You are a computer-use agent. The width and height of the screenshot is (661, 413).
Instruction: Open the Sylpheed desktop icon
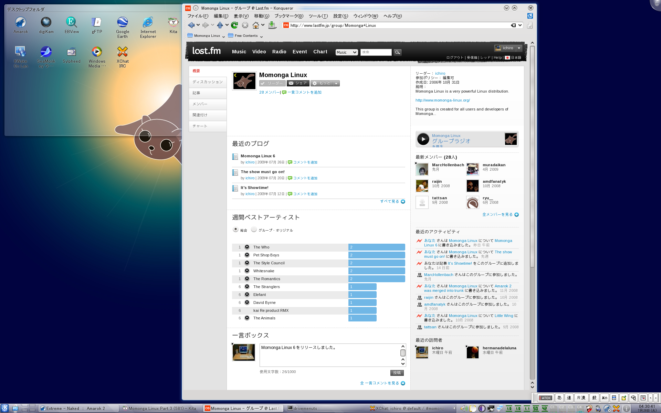[x=72, y=55]
